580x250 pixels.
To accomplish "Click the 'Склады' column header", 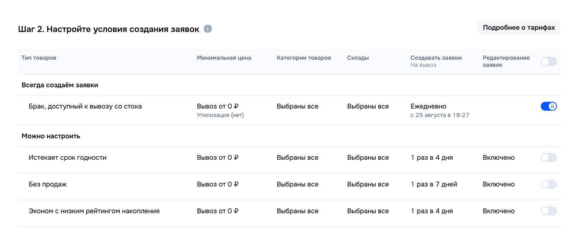I will (x=357, y=57).
